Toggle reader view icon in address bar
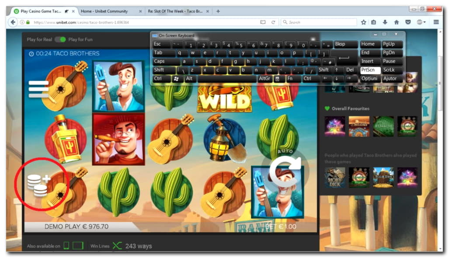 pyautogui.click(x=263, y=22)
